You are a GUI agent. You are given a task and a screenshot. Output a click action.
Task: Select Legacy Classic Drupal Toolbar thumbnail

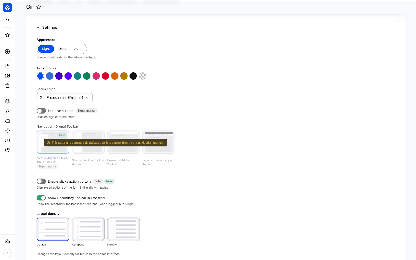tap(159, 142)
